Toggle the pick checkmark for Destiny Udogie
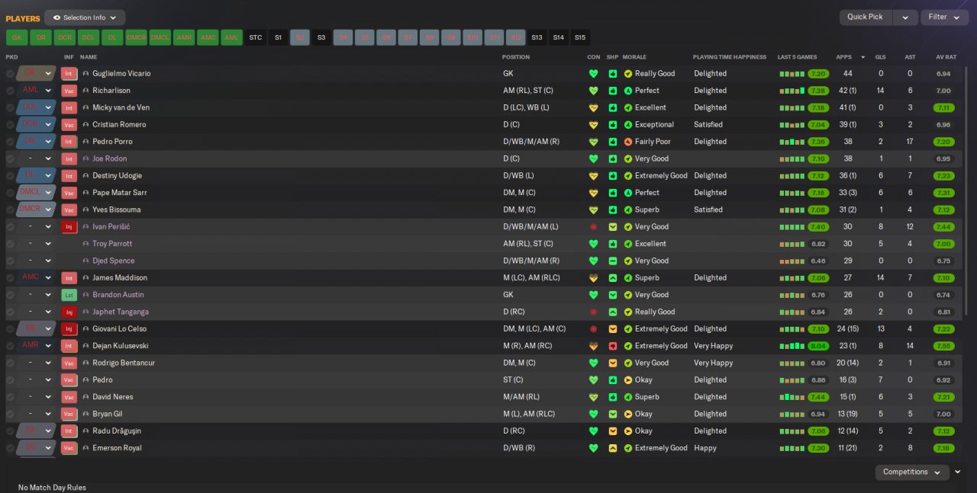Viewport: 977px width, 493px height. 10,176
